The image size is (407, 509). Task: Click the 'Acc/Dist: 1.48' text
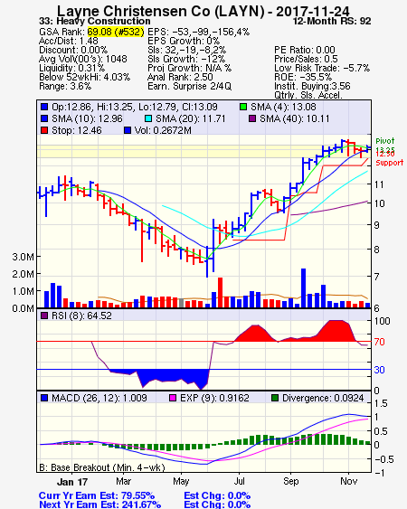[x=68, y=41]
